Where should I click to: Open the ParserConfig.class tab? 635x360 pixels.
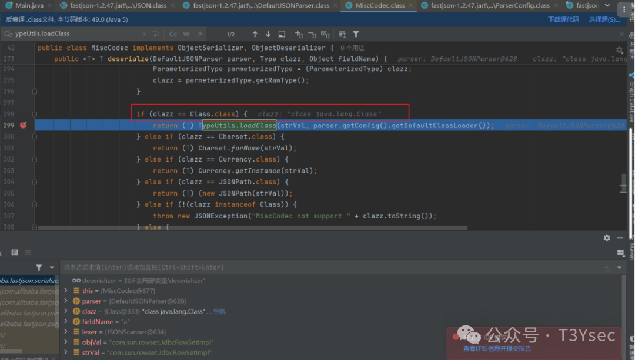click(490, 5)
